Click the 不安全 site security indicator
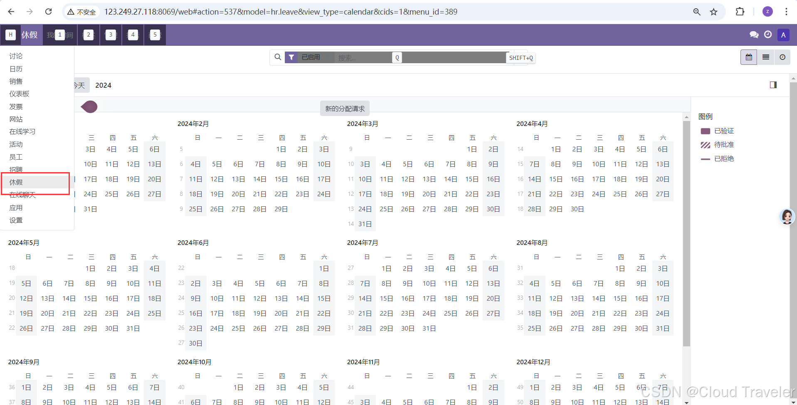 (82, 12)
